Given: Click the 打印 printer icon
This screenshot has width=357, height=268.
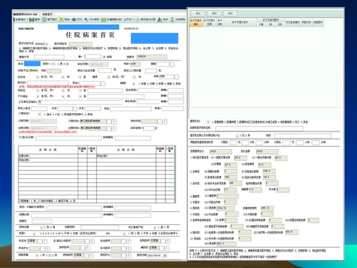Looking at the screenshot, I should tap(74, 19).
